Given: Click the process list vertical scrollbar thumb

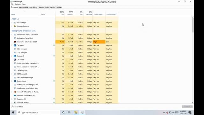Looking at the screenshot, I should (193, 25).
